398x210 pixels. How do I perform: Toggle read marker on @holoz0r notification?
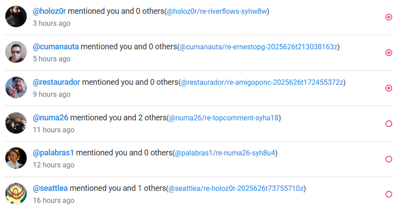pos(389,17)
